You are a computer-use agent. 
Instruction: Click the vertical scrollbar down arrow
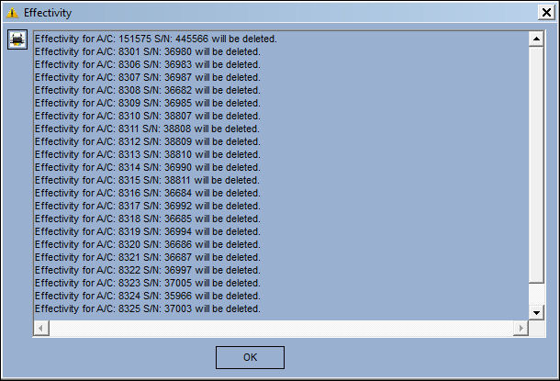point(536,312)
